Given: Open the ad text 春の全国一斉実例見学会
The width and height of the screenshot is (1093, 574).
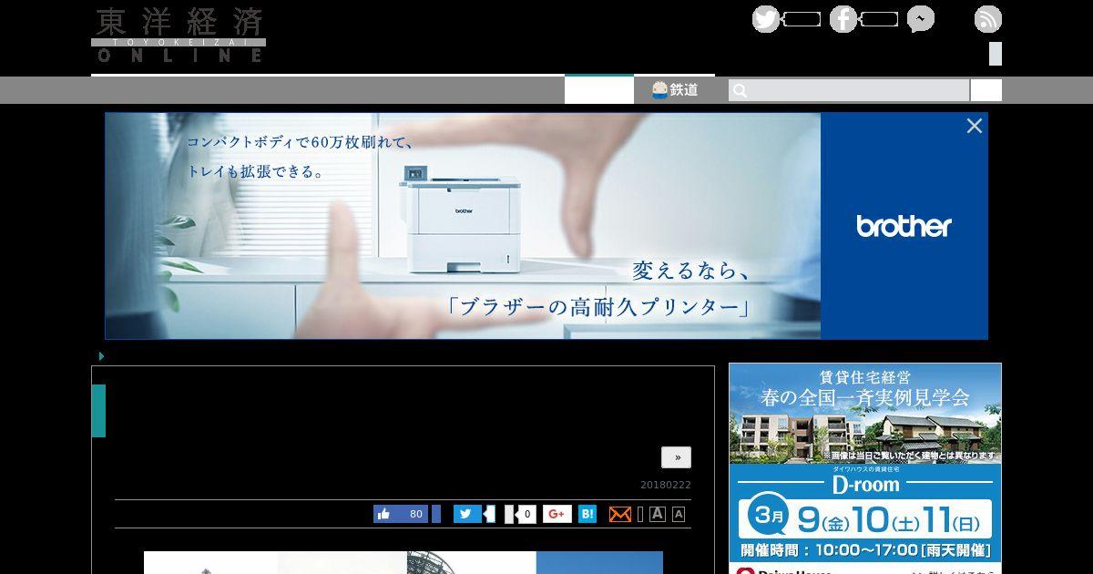Looking at the screenshot, I should [x=865, y=398].
